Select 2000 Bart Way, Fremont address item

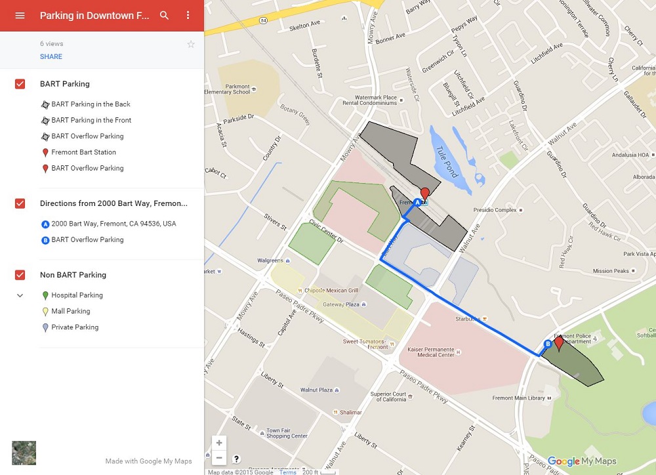[x=113, y=224]
